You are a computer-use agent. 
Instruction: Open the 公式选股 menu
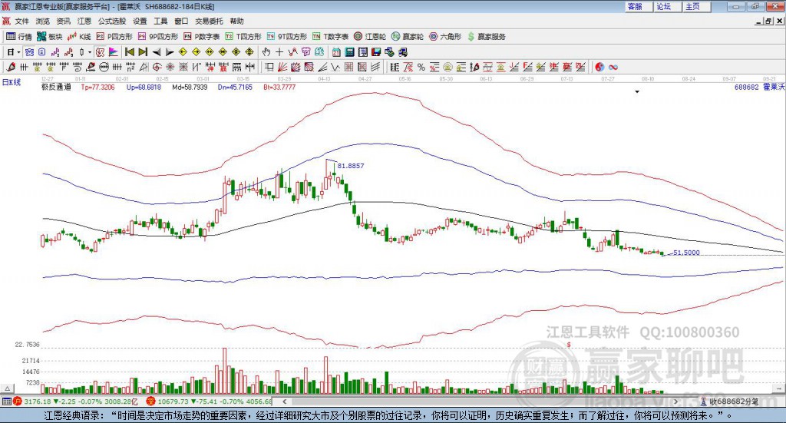coord(112,21)
